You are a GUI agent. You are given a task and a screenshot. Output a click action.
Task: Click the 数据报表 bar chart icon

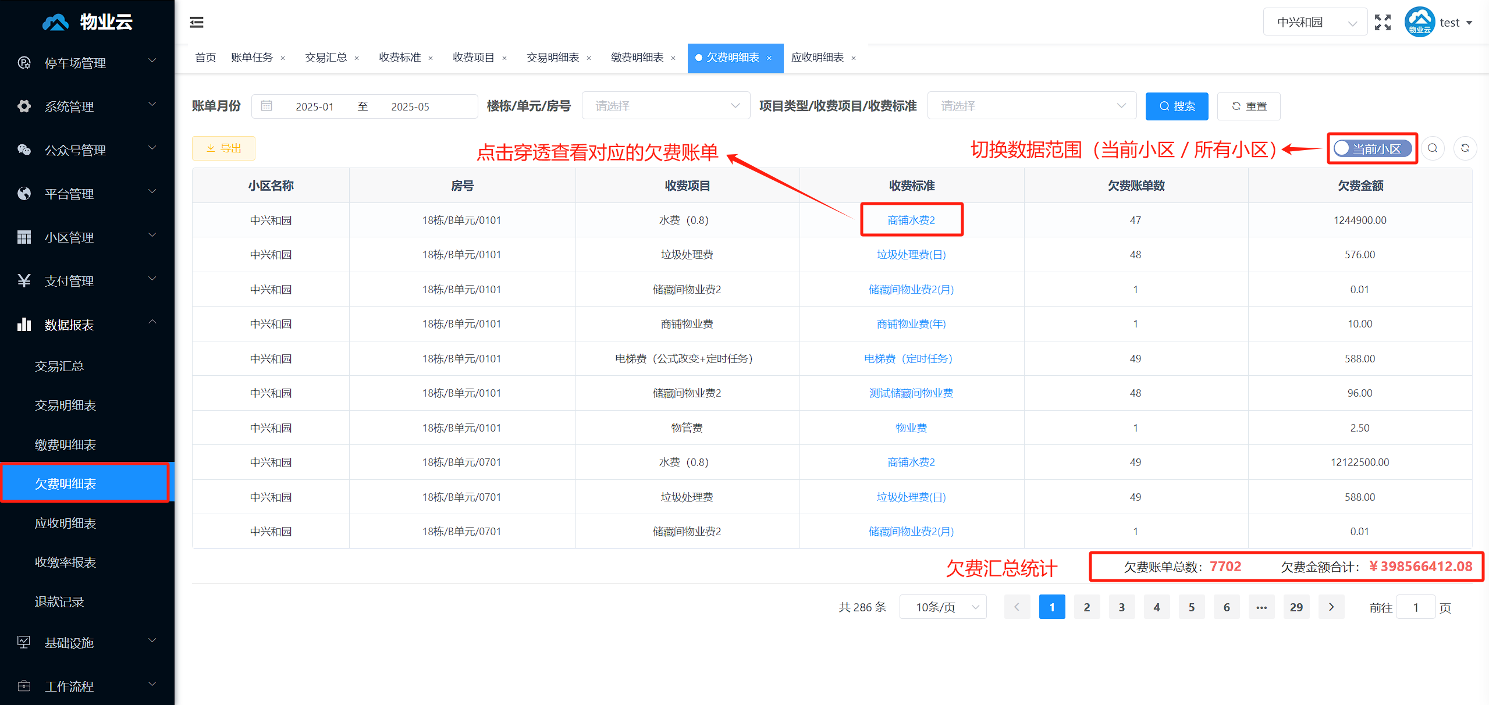(24, 325)
